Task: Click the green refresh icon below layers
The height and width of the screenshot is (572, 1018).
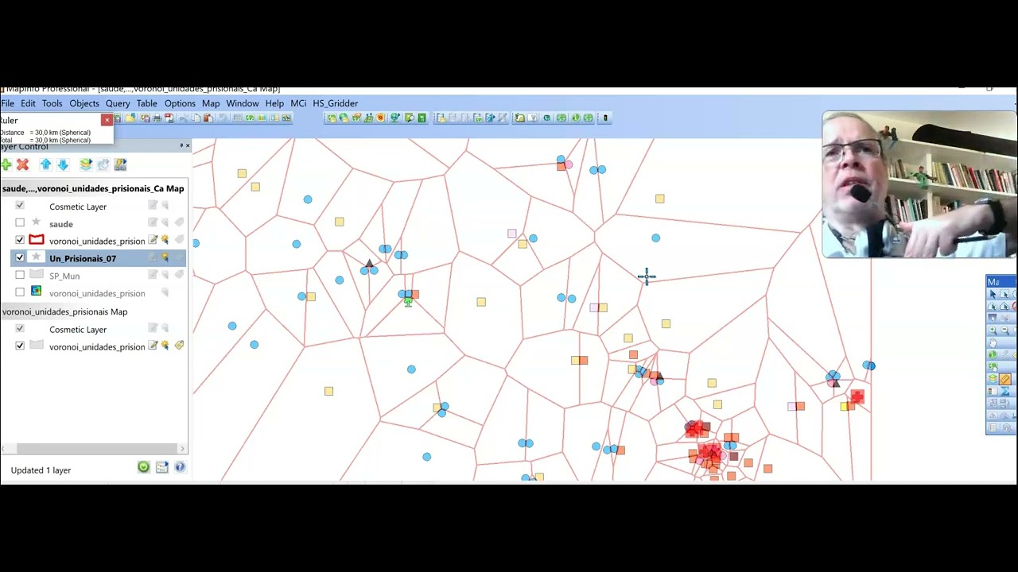Action: (x=143, y=467)
